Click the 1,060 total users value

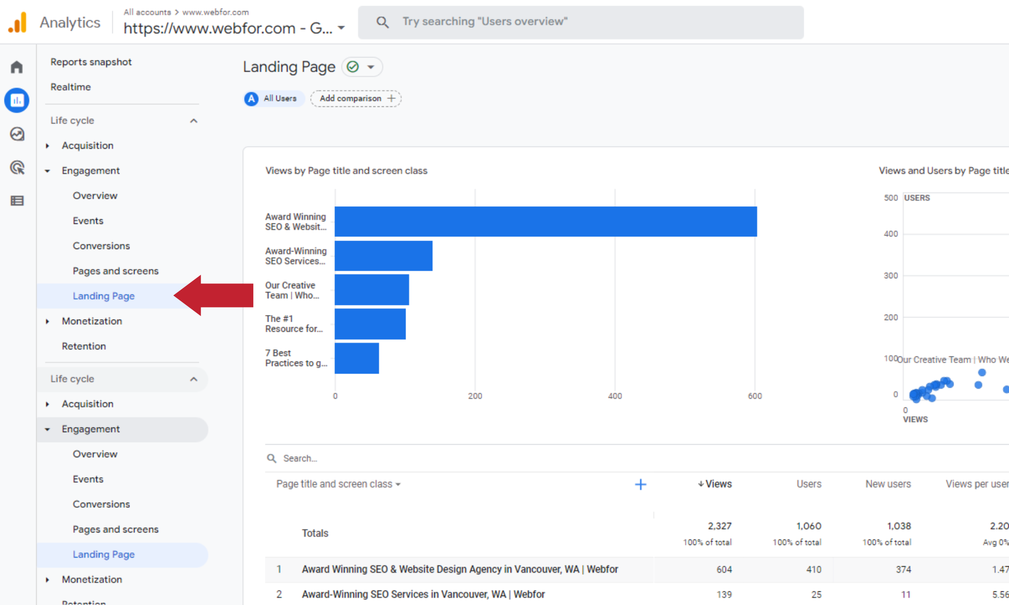coord(809,526)
